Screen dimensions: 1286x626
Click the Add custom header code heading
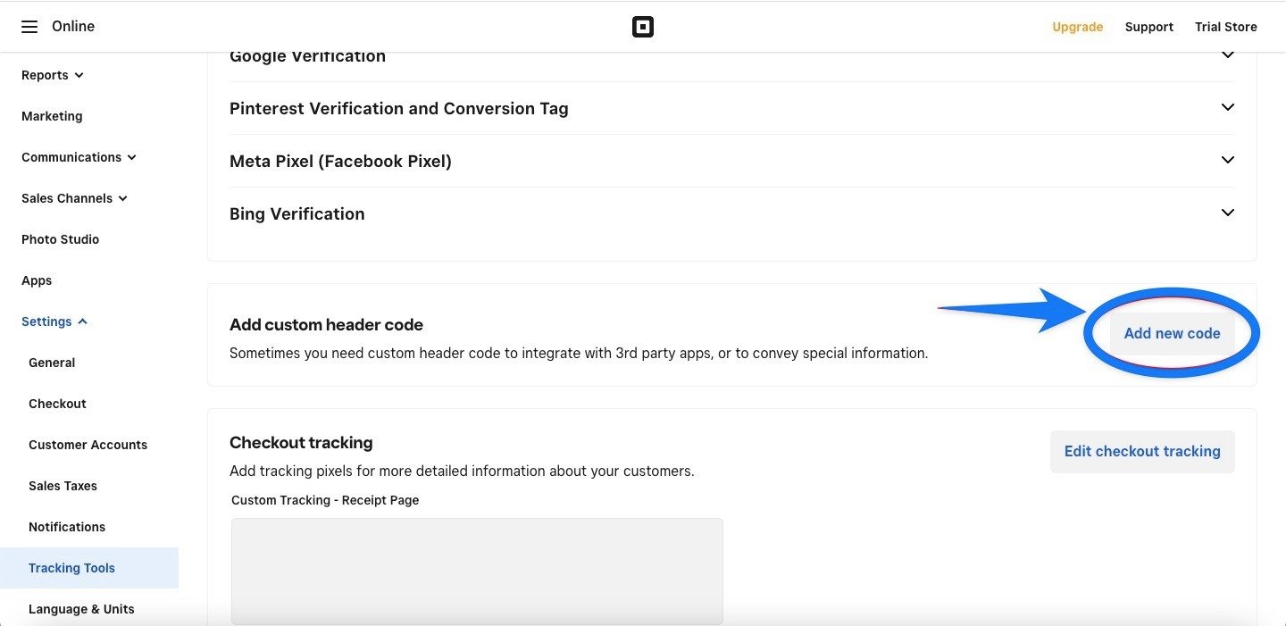pos(326,325)
